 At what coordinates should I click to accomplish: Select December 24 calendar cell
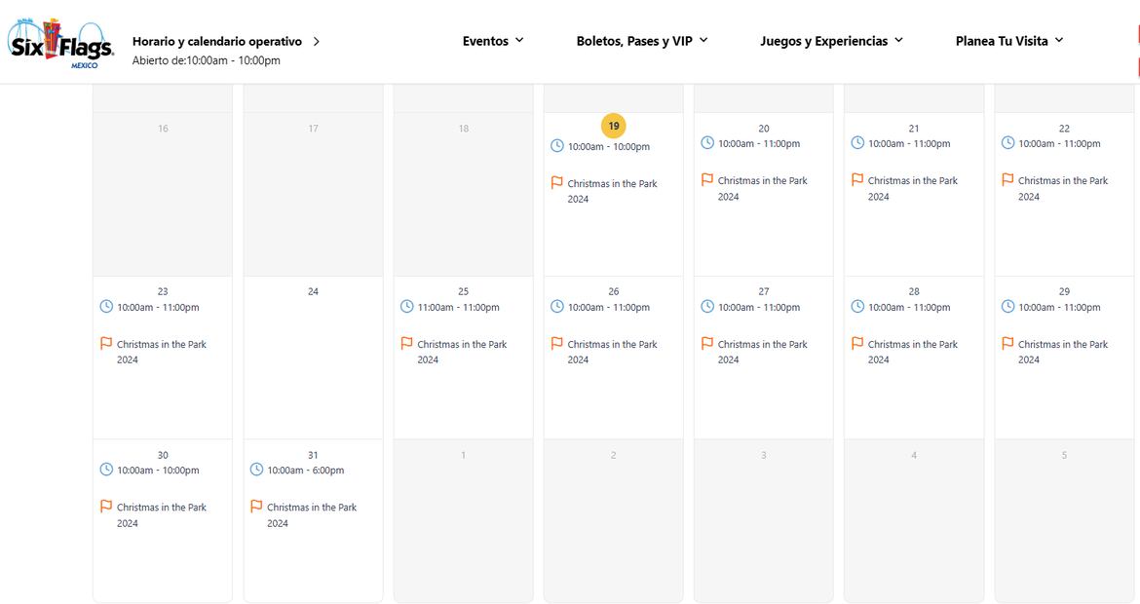(x=313, y=357)
